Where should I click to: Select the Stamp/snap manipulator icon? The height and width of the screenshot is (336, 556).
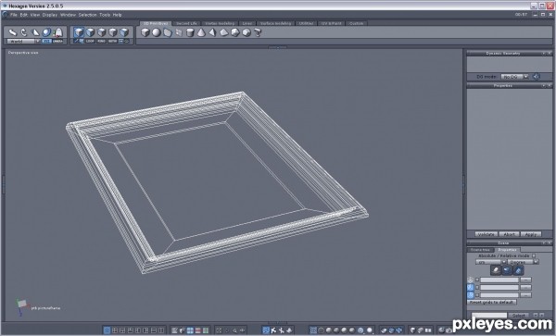pos(57,32)
